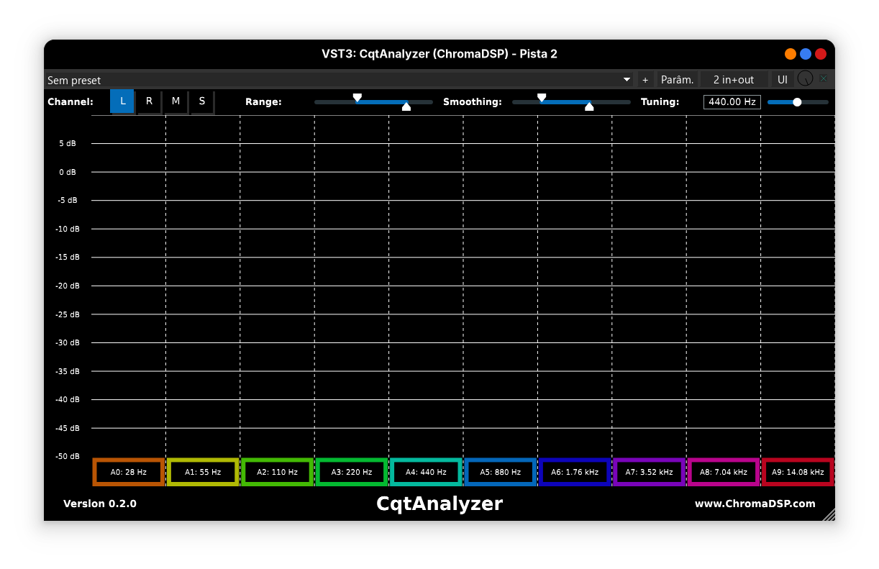Enable the Mid (M) channel
This screenshot has width=879, height=569.
click(x=176, y=101)
